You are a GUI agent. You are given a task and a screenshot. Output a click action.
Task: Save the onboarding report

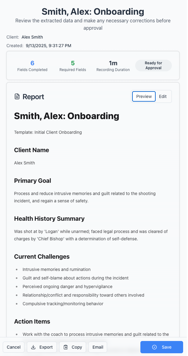coord(162,347)
